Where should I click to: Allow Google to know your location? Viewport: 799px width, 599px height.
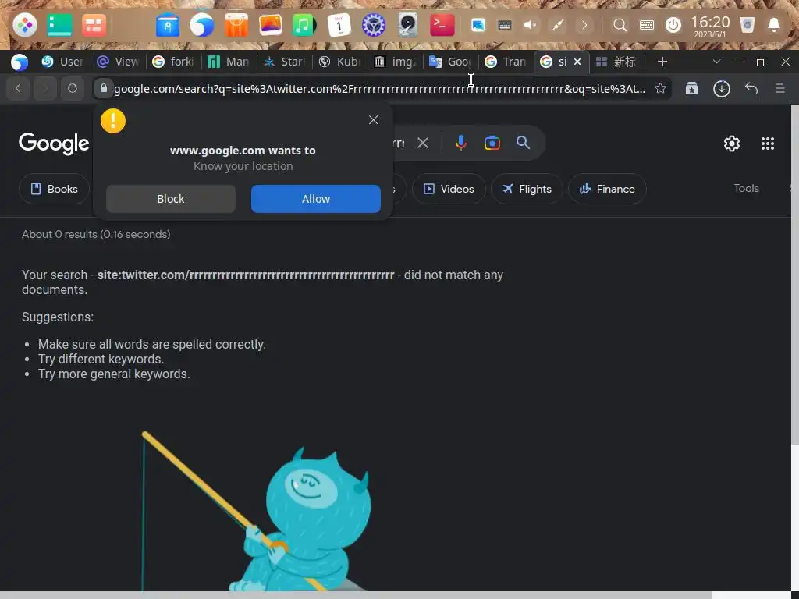point(316,199)
